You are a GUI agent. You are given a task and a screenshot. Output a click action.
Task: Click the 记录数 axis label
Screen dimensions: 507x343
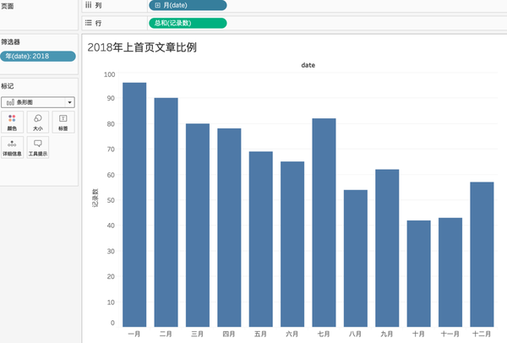95,198
